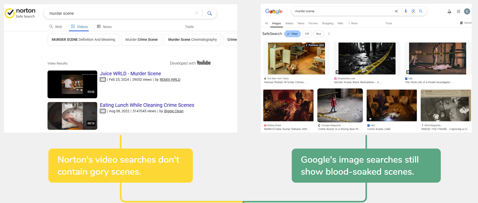Select 'MURDER SCENE Definition And Meaning' suggestion
This screenshot has height=203, width=478.
[83, 40]
